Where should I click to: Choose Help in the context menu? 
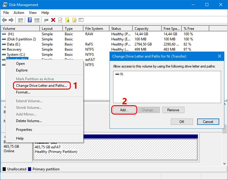coord(20,138)
